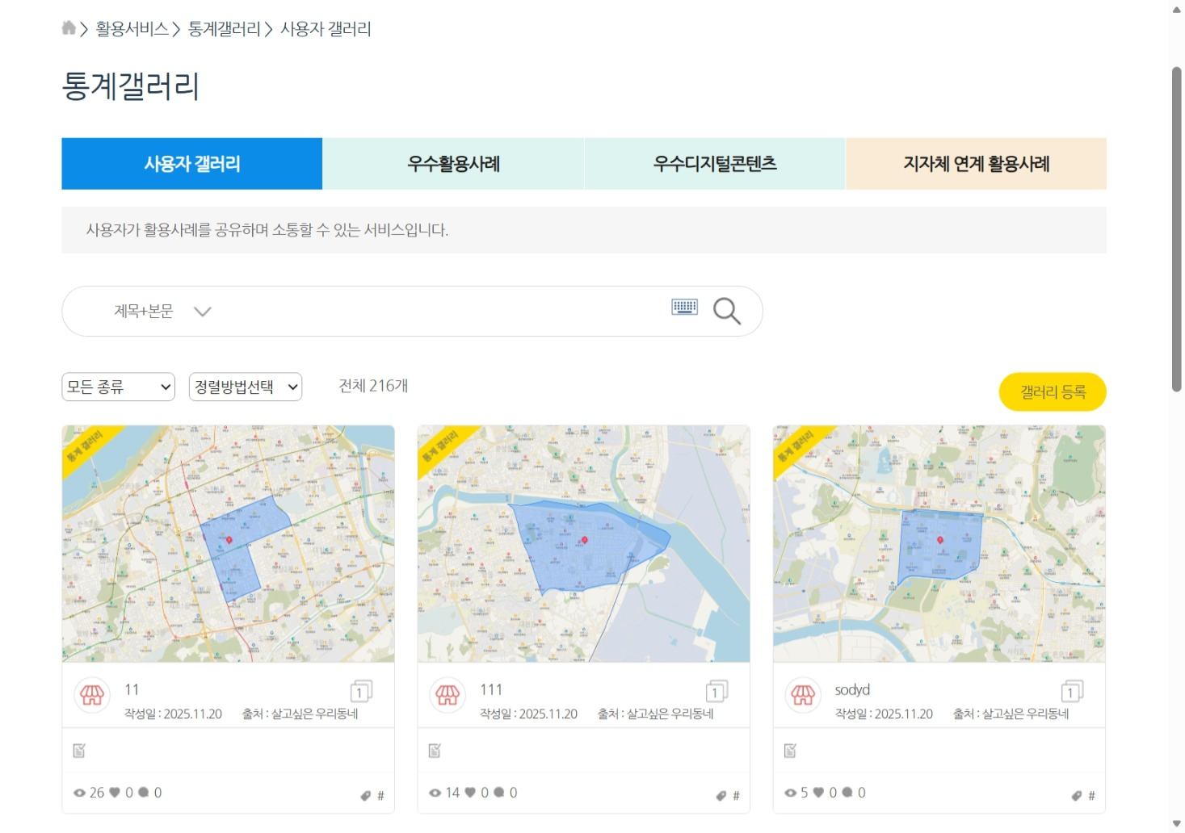Click the scrollbar down arrow
The width and height of the screenshot is (1185, 833).
pos(1177,824)
